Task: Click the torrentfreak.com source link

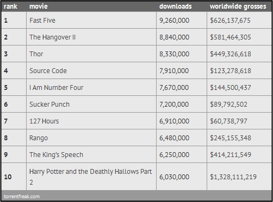Action: (22, 197)
